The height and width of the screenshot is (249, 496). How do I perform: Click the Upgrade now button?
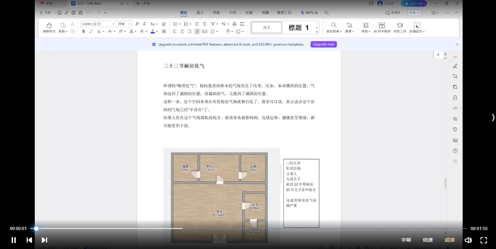click(x=323, y=44)
